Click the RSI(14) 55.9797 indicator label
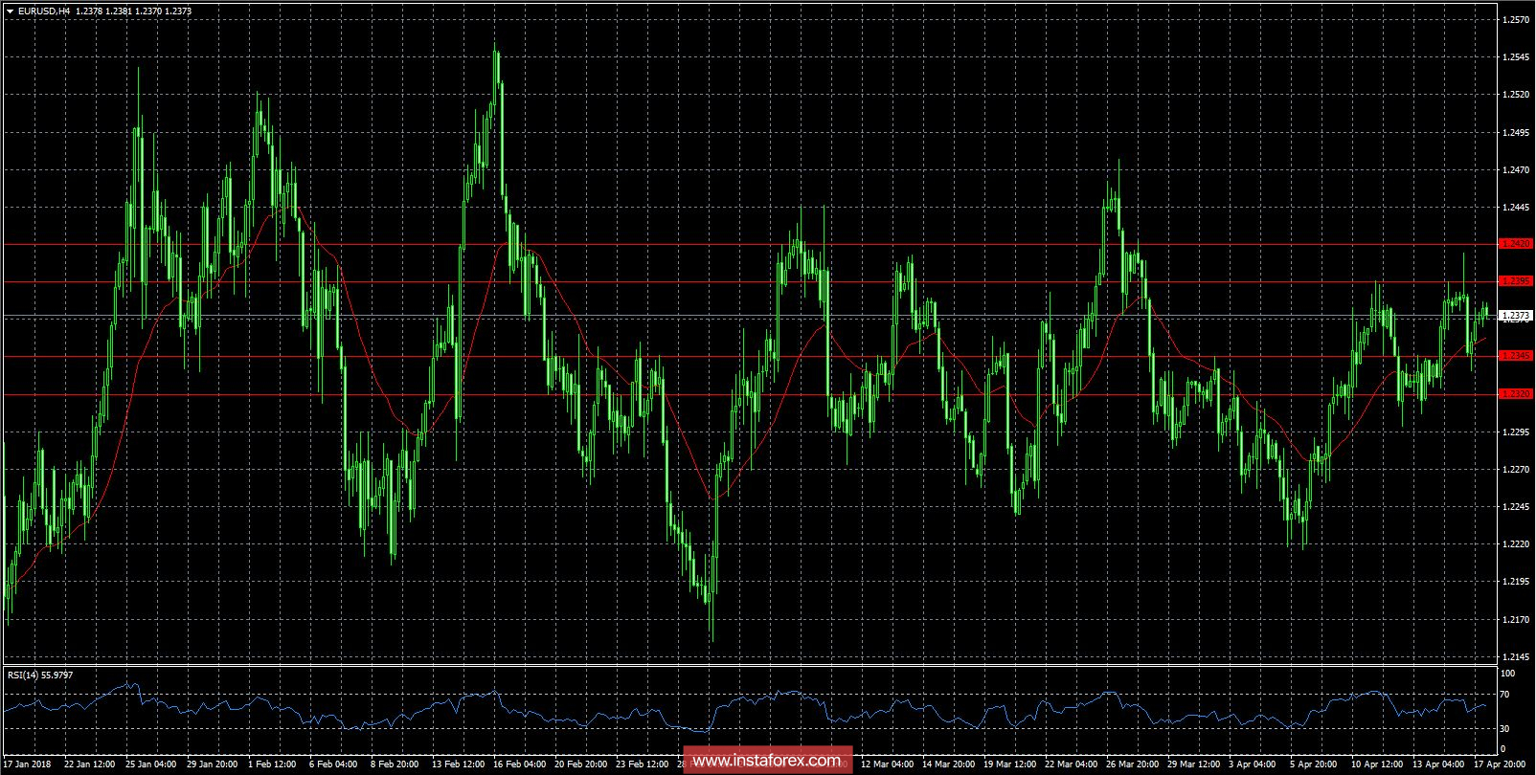The width and height of the screenshot is (1536, 775). (40, 675)
